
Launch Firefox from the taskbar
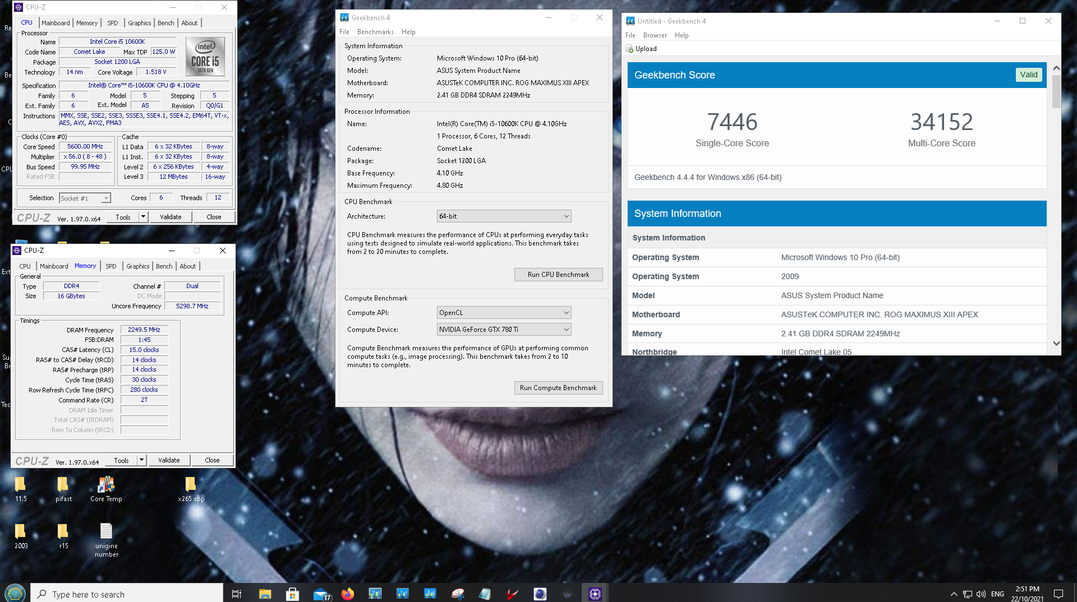click(348, 594)
